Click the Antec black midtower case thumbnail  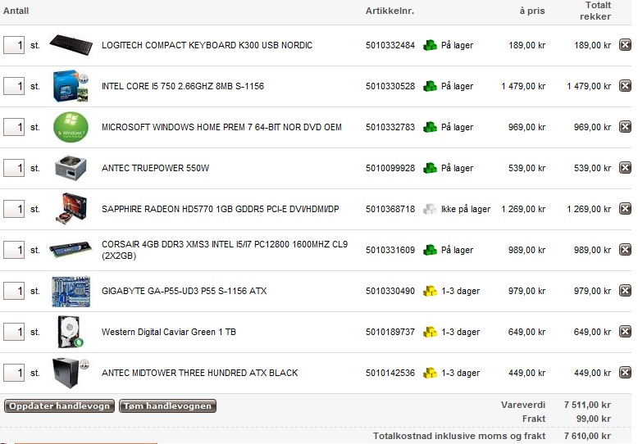(71, 373)
